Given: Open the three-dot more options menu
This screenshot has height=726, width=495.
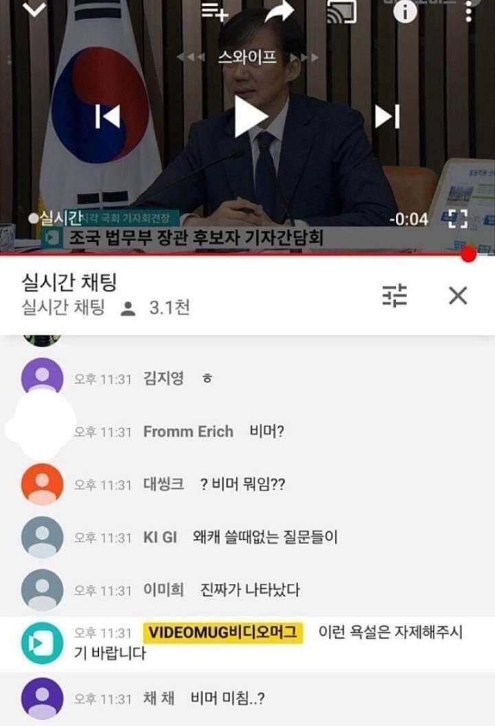Looking at the screenshot, I should [469, 11].
